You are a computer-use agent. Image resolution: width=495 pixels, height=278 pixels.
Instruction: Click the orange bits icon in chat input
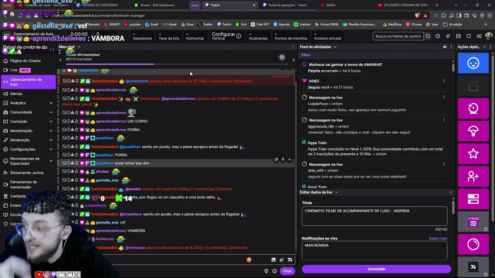click(x=249, y=260)
